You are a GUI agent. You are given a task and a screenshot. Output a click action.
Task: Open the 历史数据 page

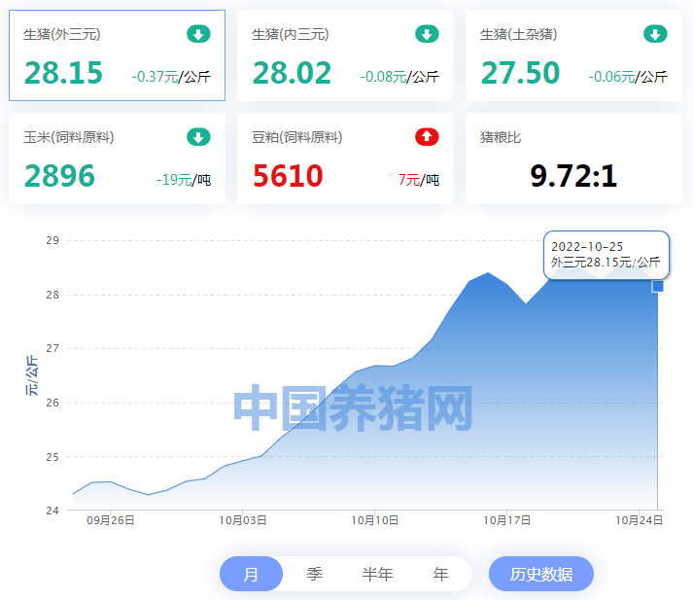pyautogui.click(x=541, y=574)
